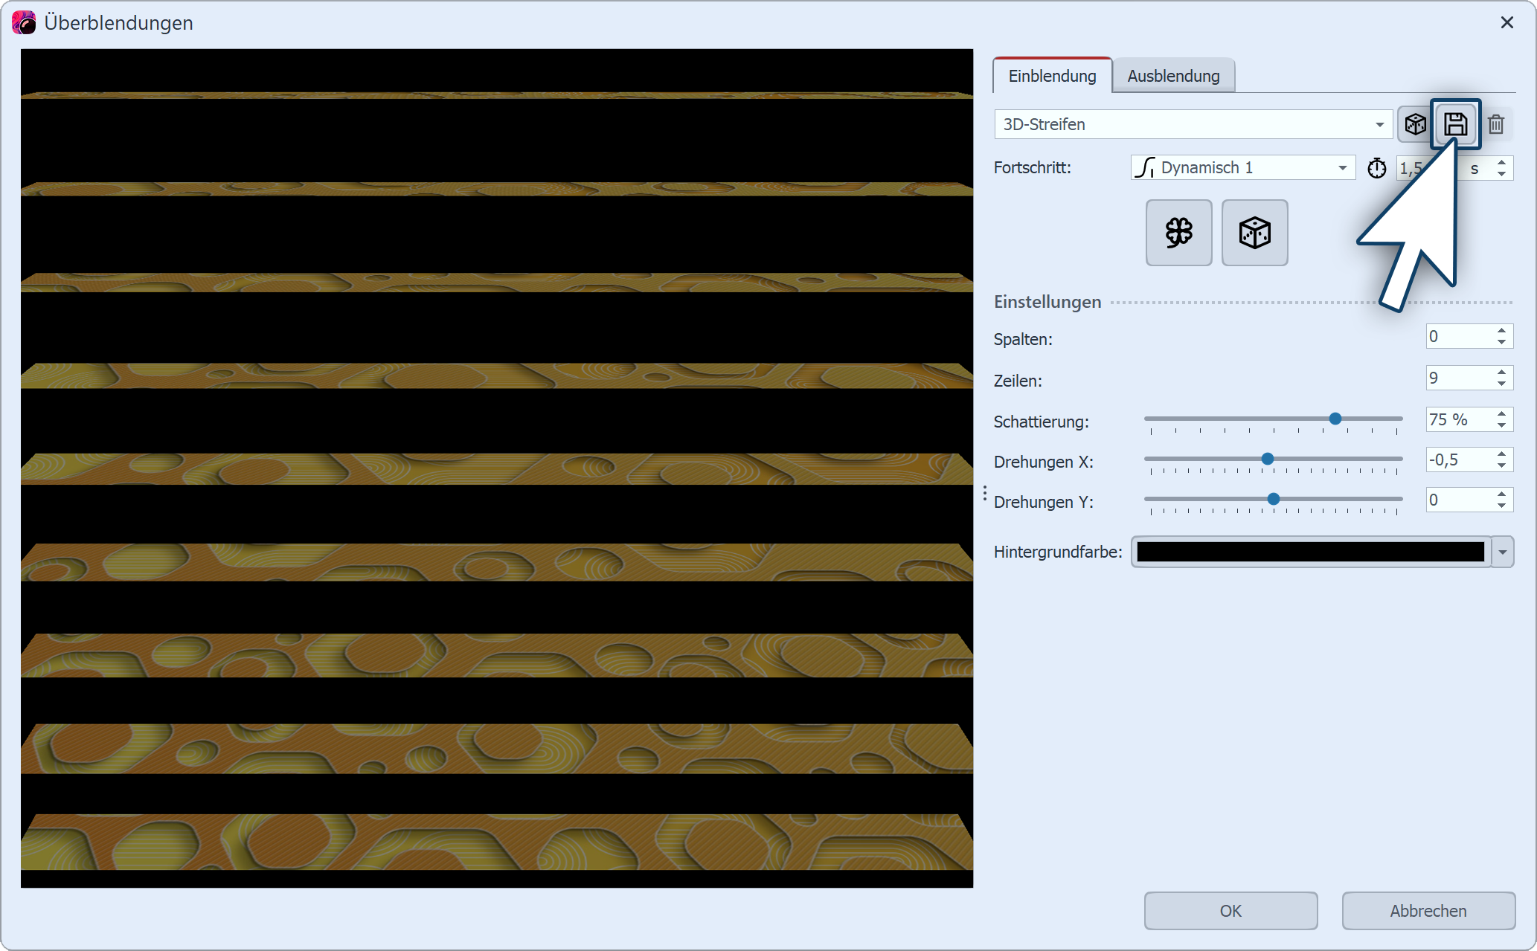Increase the Zeilen value with up arrow
Viewport: 1537px width, 951px height.
[x=1502, y=373]
